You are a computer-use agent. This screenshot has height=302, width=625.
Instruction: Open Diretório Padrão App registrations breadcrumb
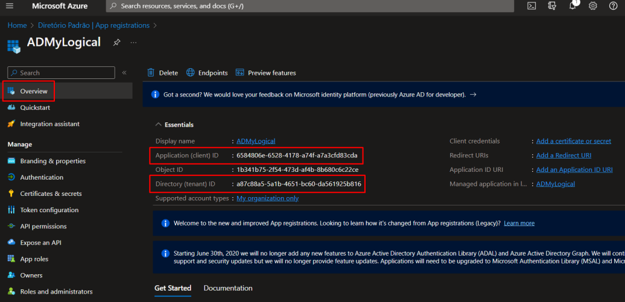(94, 25)
